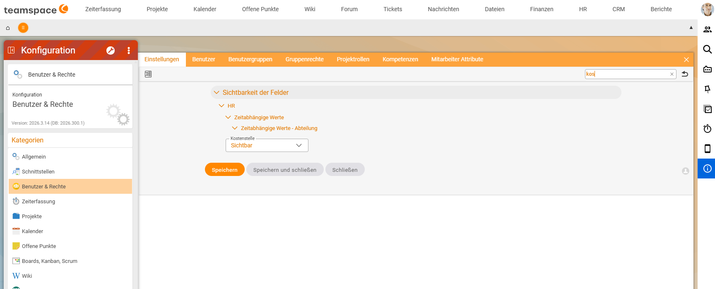Collapse the HR tree node
This screenshot has height=289, width=715.
tap(221, 106)
